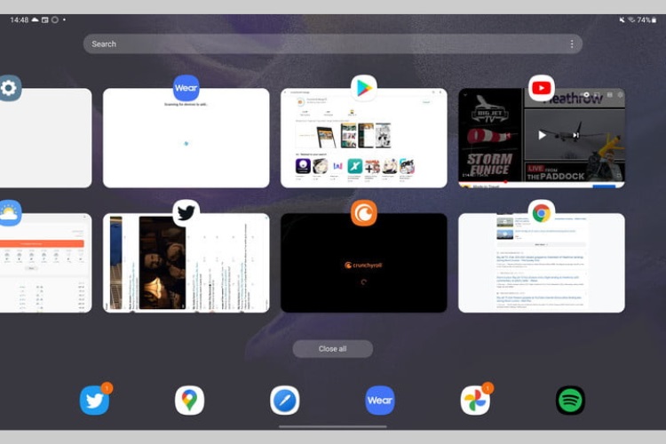
Task: Launch Twitter from the dock
Action: tap(95, 400)
